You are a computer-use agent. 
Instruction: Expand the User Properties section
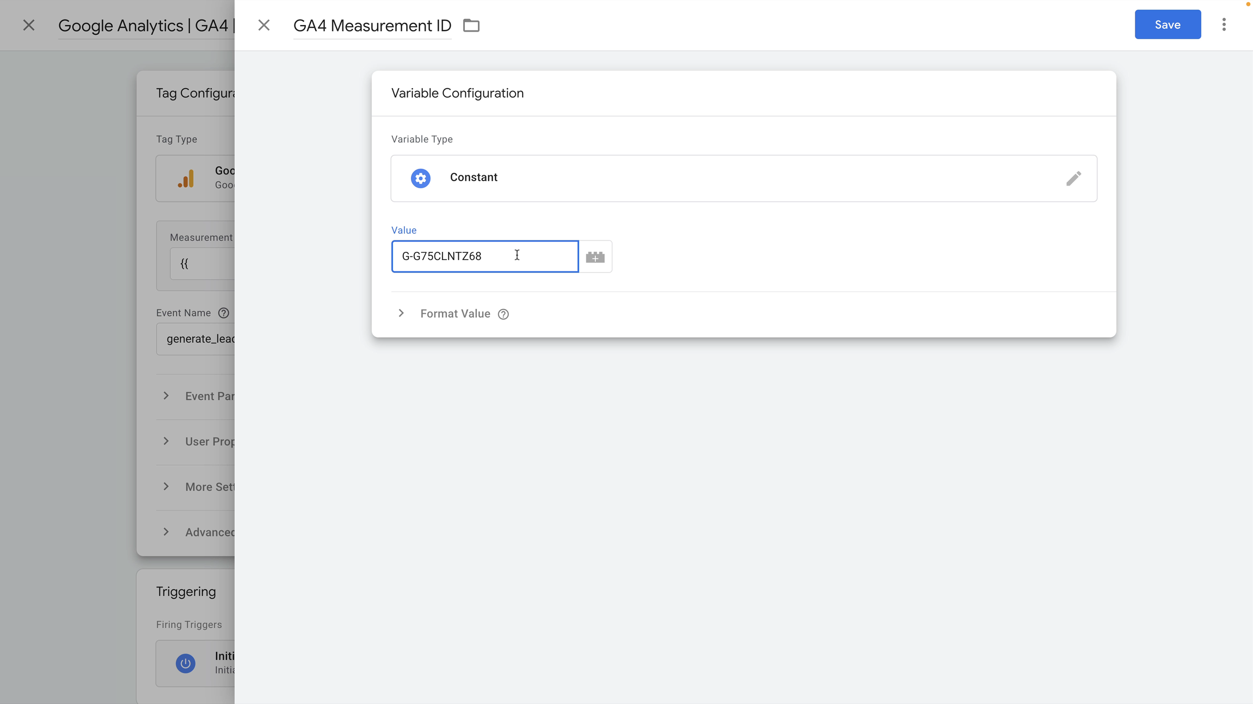[167, 441]
